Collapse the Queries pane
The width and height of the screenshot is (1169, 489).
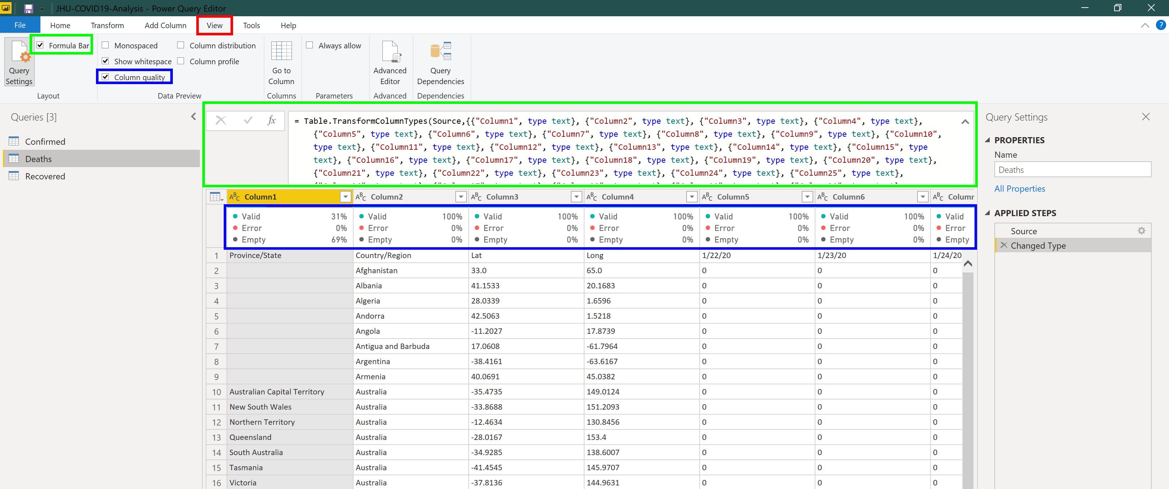[x=193, y=117]
